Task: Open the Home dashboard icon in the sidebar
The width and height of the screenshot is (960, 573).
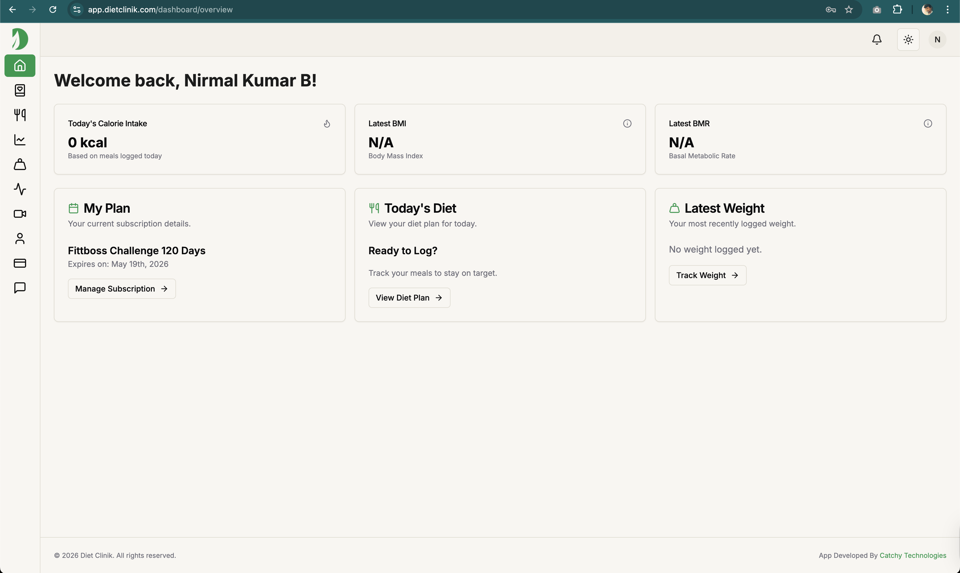Action: click(19, 65)
